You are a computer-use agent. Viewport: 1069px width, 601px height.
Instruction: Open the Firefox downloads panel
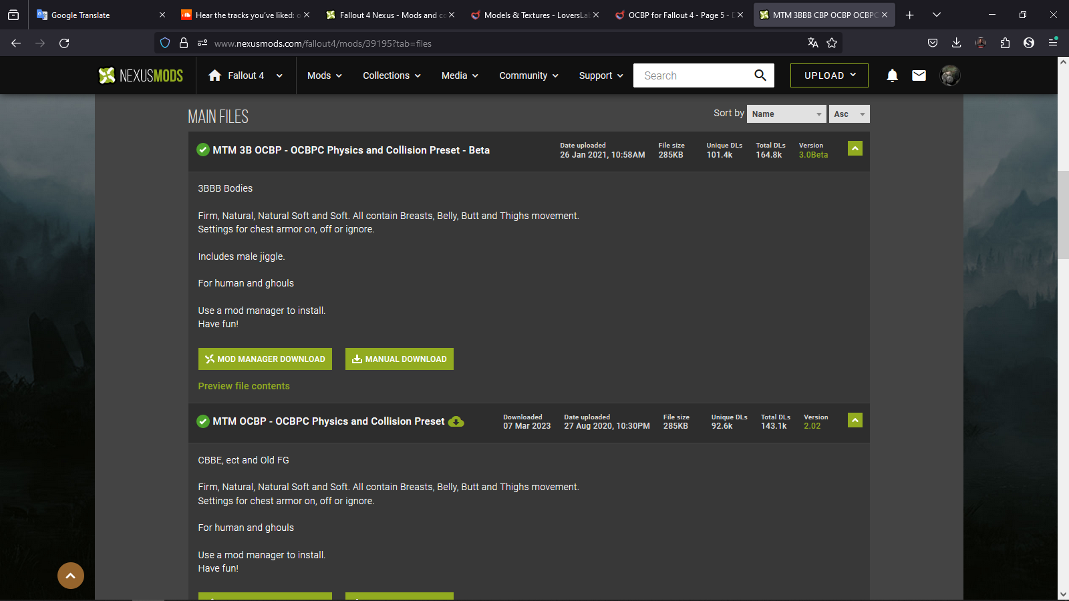click(x=957, y=43)
